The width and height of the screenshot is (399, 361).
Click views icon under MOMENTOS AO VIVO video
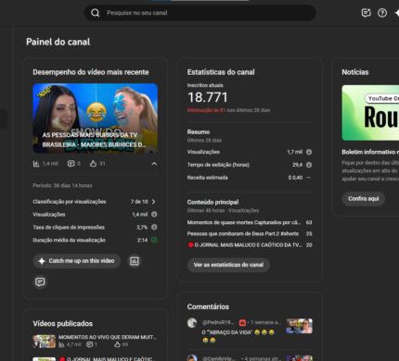[x=61, y=344]
